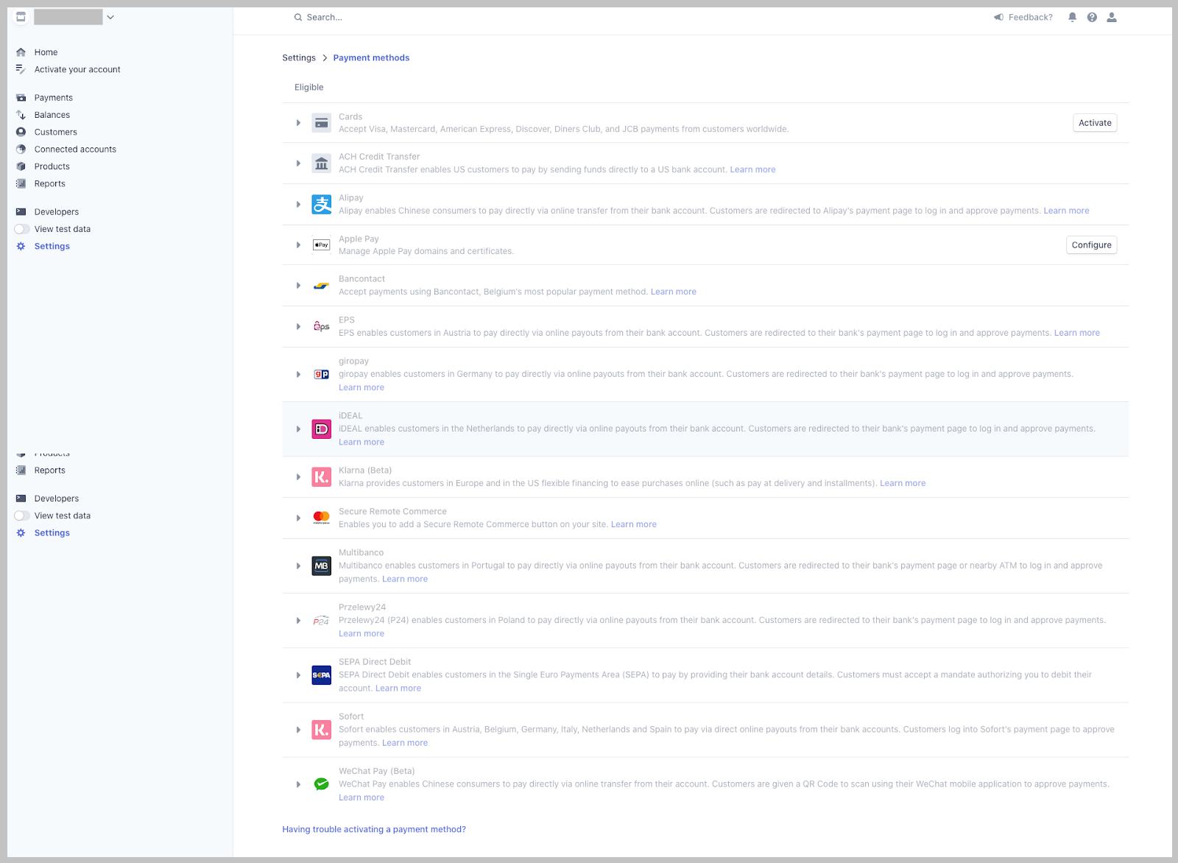
Task: Expand the giropay row
Action: pyautogui.click(x=298, y=374)
